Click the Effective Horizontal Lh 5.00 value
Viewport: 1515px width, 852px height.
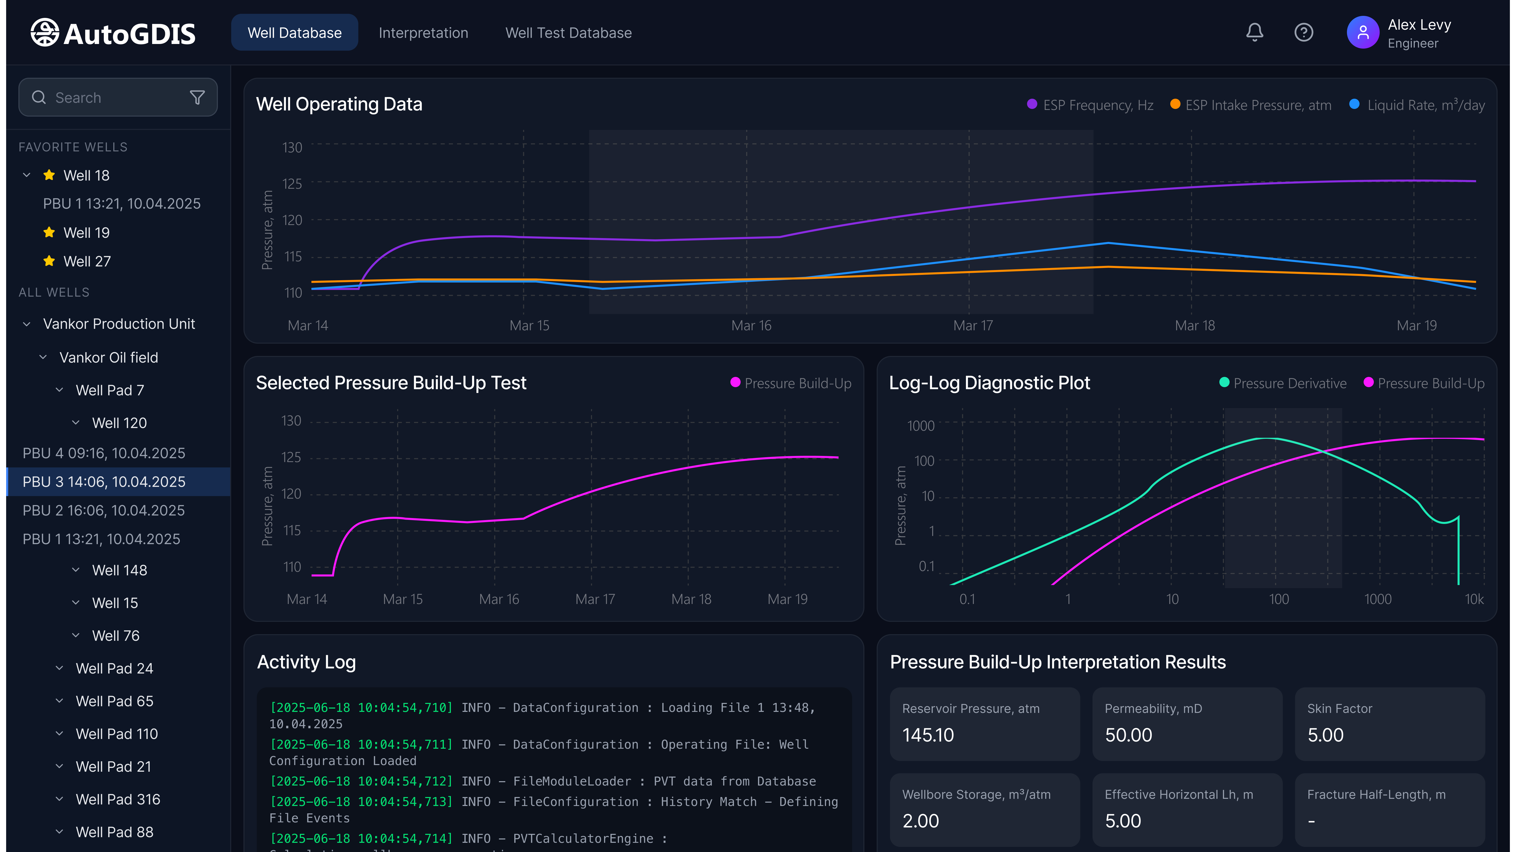1123,821
